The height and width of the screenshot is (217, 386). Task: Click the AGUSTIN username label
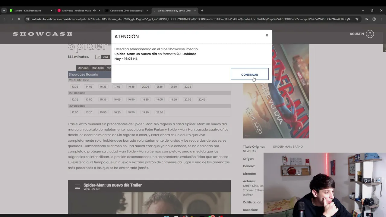click(357, 34)
